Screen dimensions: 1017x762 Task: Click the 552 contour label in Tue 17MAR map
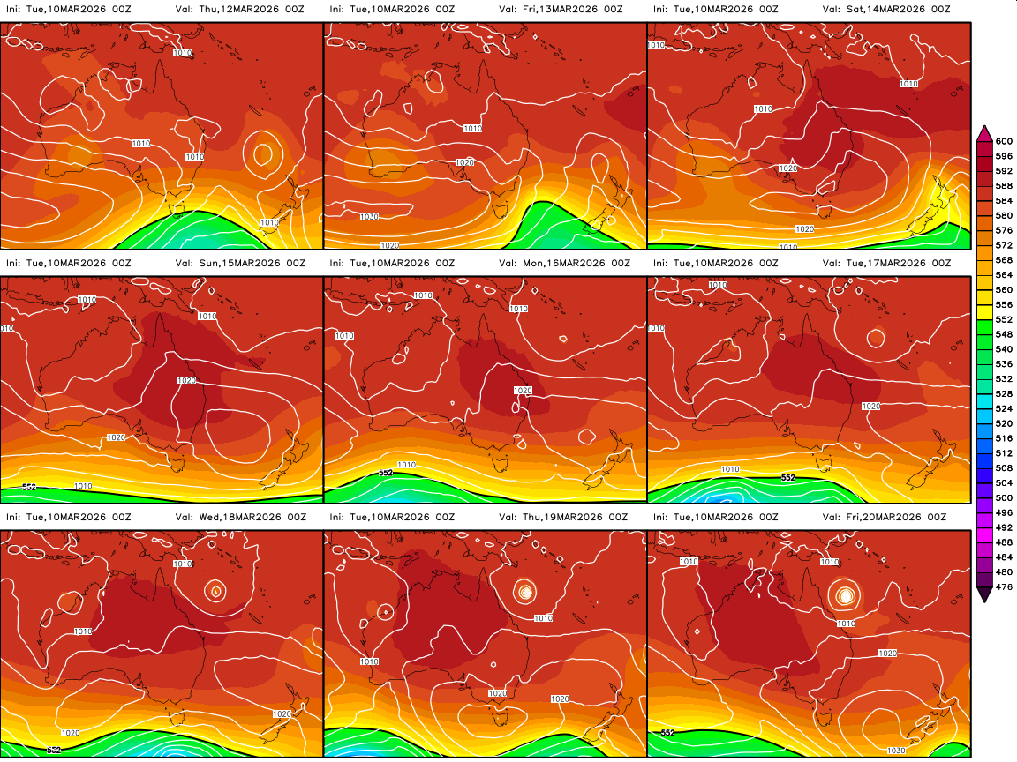click(x=789, y=477)
